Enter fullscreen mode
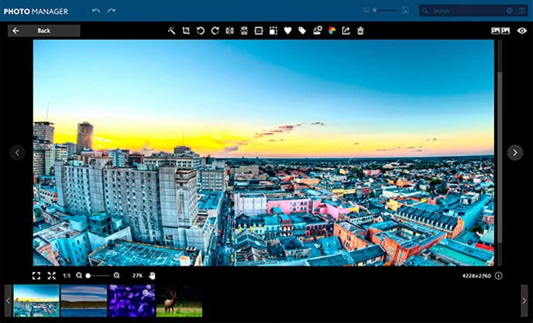This screenshot has height=323, width=533. coord(36,276)
